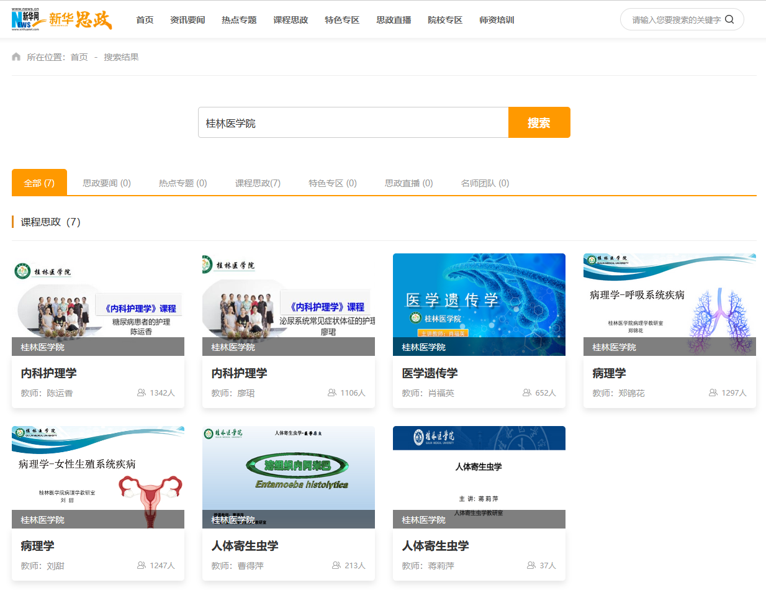The height and width of the screenshot is (590, 766).
Task: Click the header keyword search box
Action: click(x=675, y=20)
